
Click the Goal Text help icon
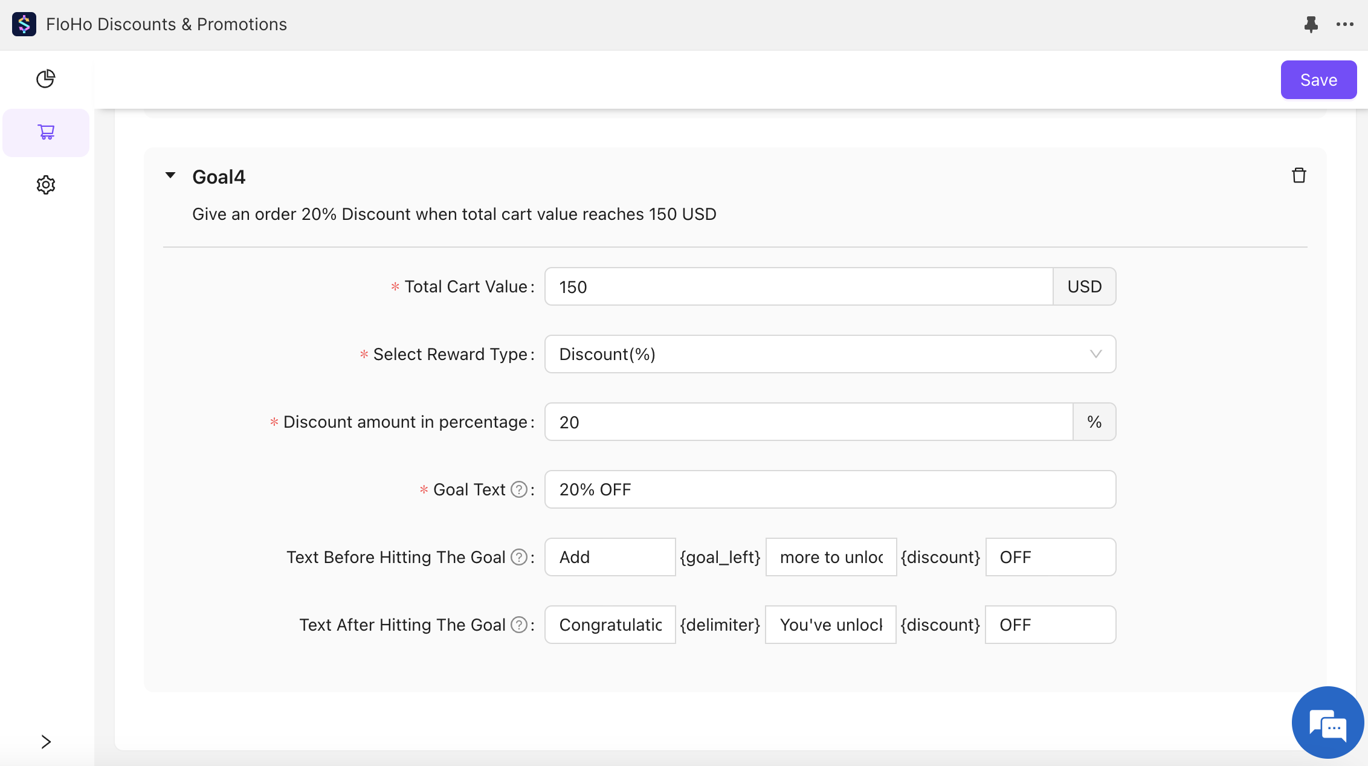[518, 489]
